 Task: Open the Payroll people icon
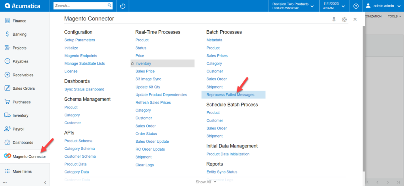7,129
